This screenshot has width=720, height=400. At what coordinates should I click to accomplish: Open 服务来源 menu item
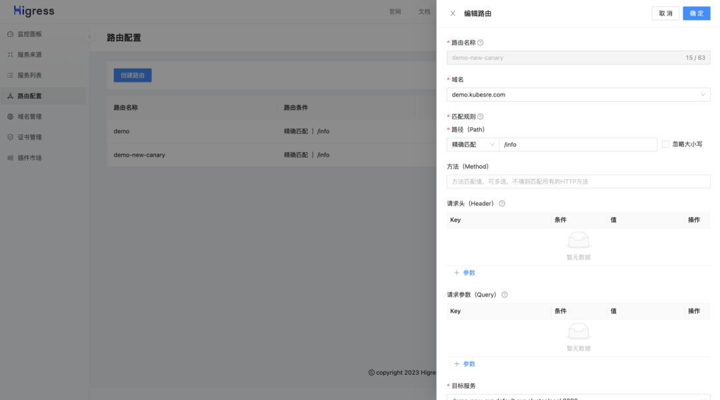(x=43, y=55)
